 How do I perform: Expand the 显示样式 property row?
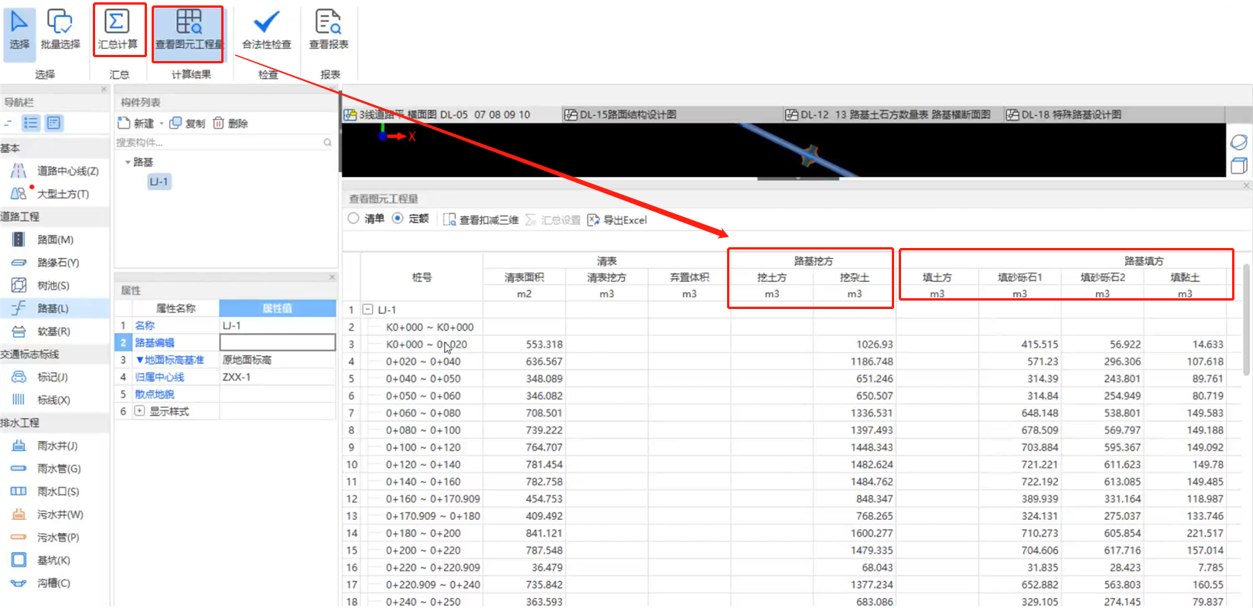pyautogui.click(x=139, y=411)
